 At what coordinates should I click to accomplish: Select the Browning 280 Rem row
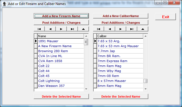tap(60, 51)
